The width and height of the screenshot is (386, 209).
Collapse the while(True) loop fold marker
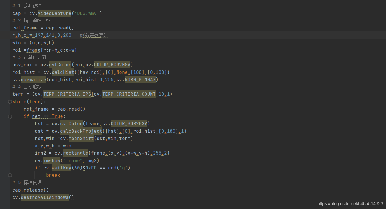click(x=10, y=102)
